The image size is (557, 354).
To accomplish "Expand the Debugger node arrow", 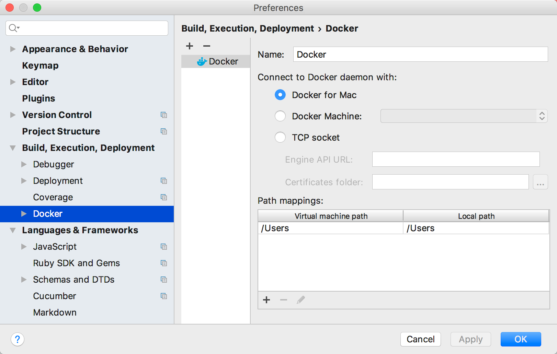I will coord(24,164).
